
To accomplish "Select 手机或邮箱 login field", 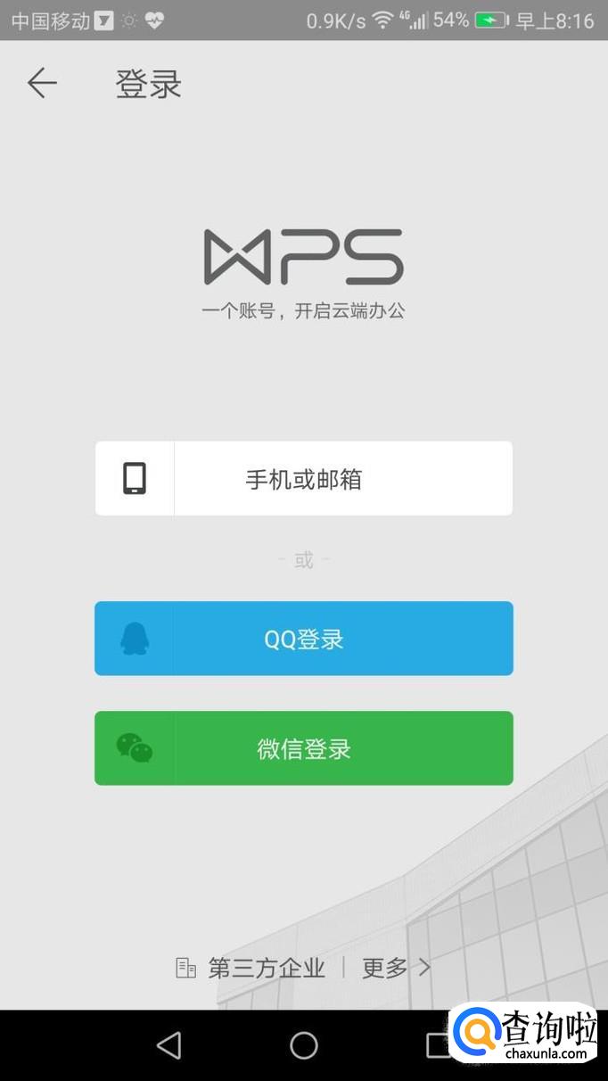I will [304, 478].
